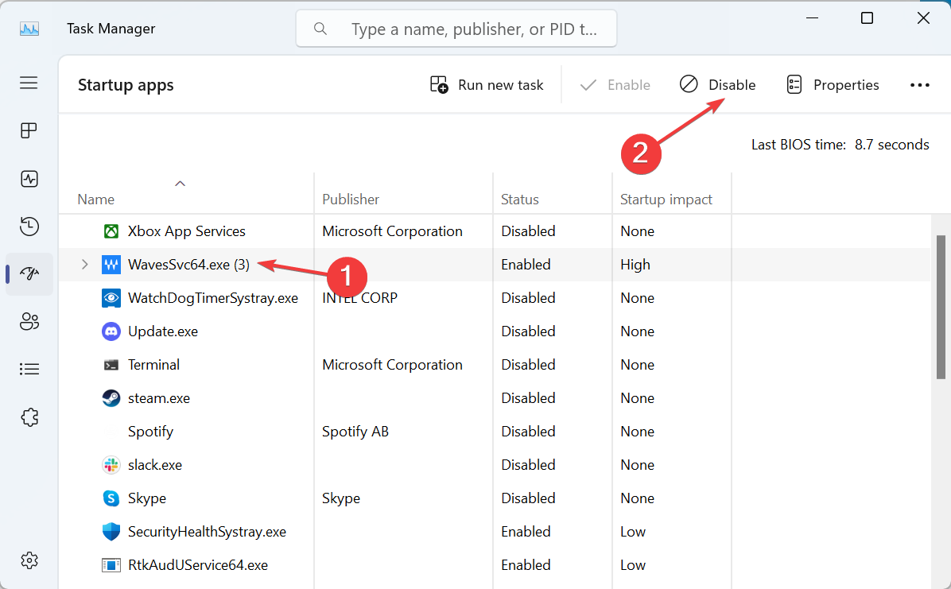Viewport: 951px width, 589px height.
Task: Go to Performance page icon
Action: [x=29, y=179]
